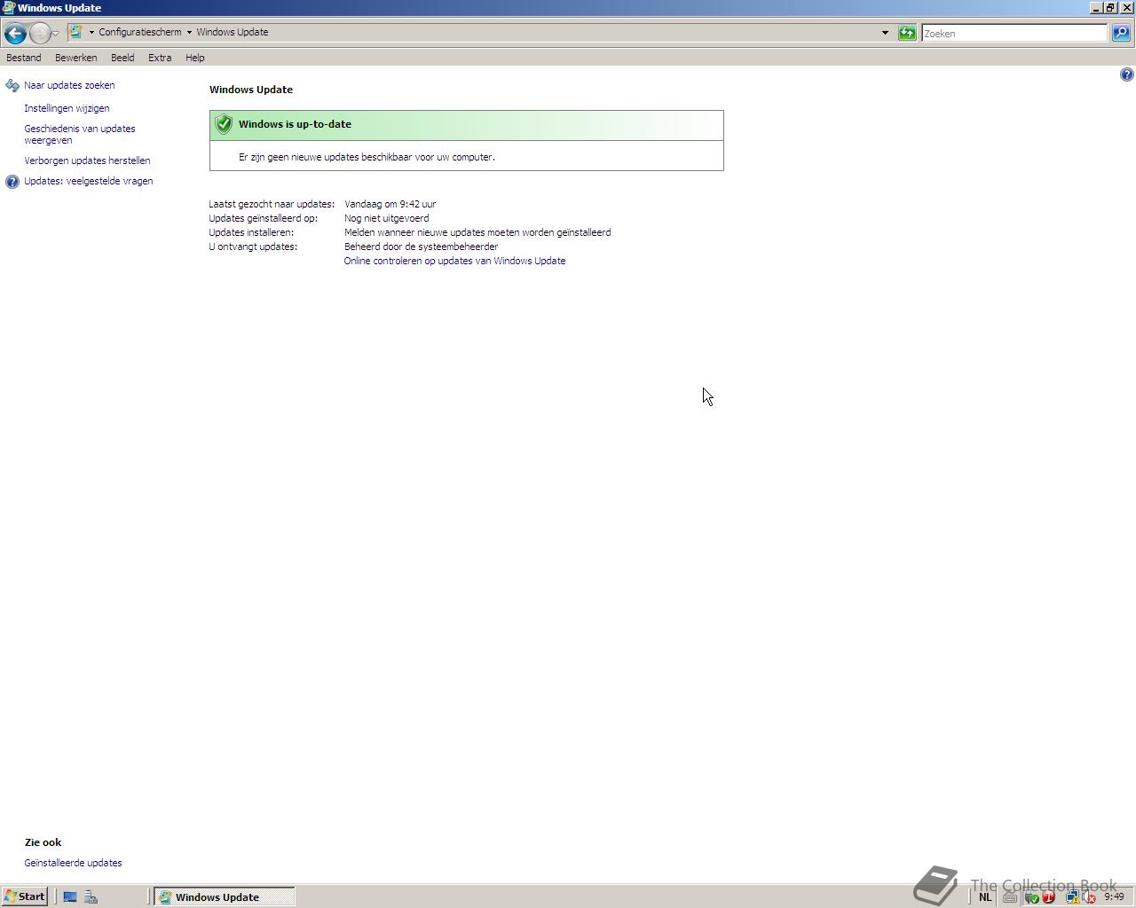Open the Bewerken menu

pyautogui.click(x=75, y=58)
